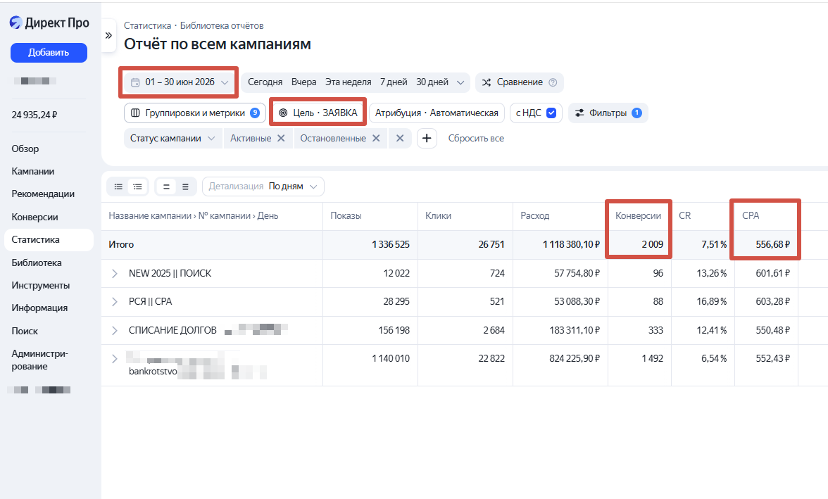Sort by the Показы column header

[346, 216]
